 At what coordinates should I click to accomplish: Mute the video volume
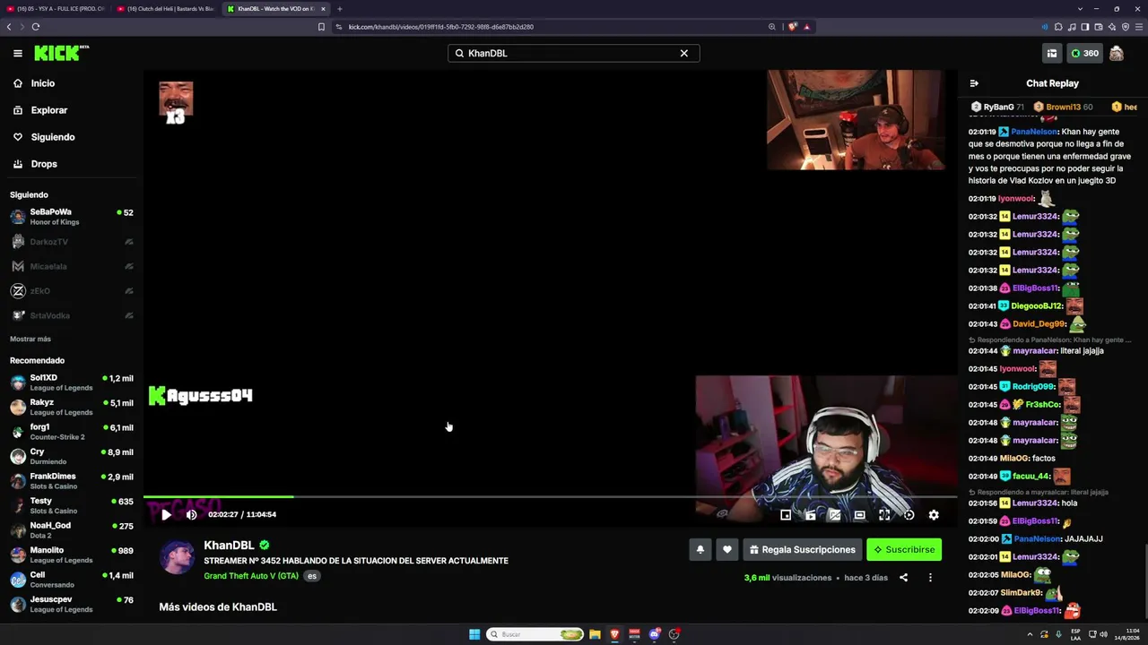tap(191, 515)
